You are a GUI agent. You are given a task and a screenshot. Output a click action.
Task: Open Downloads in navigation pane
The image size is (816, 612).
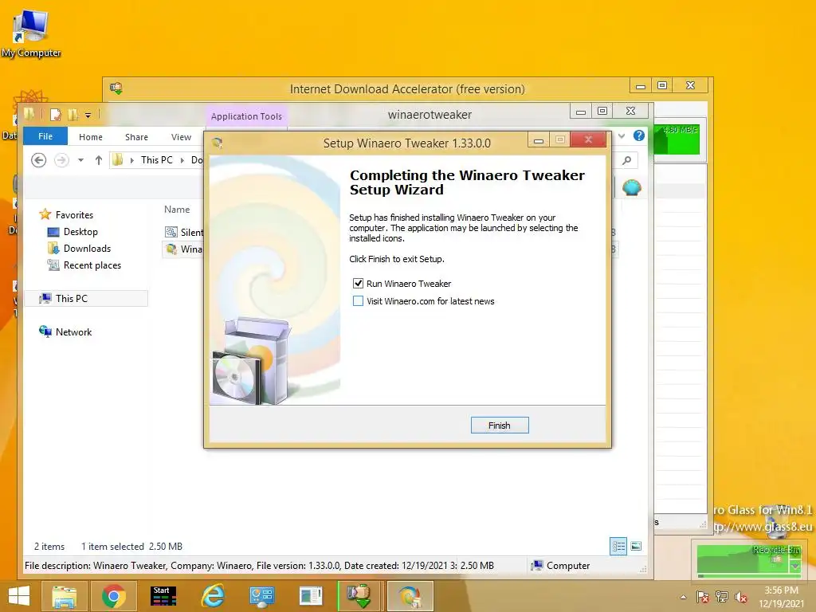(x=87, y=249)
